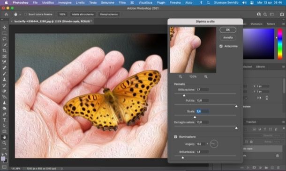The image size is (286, 171).
Task: Select the Zoom tool in toolbar
Action: [4, 143]
